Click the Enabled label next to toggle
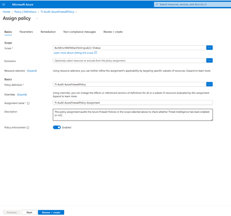The image size is (231, 216). 66,127
